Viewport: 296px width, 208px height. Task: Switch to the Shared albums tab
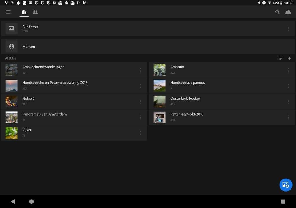[x=35, y=12]
